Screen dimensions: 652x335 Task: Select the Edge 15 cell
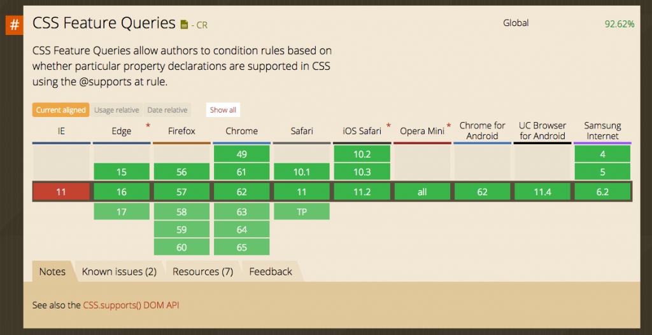[x=122, y=172]
